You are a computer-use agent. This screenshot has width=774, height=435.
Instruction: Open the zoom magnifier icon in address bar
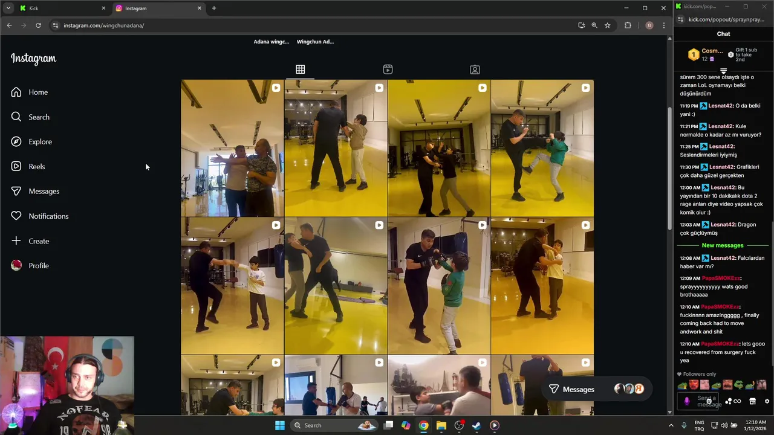click(x=594, y=25)
